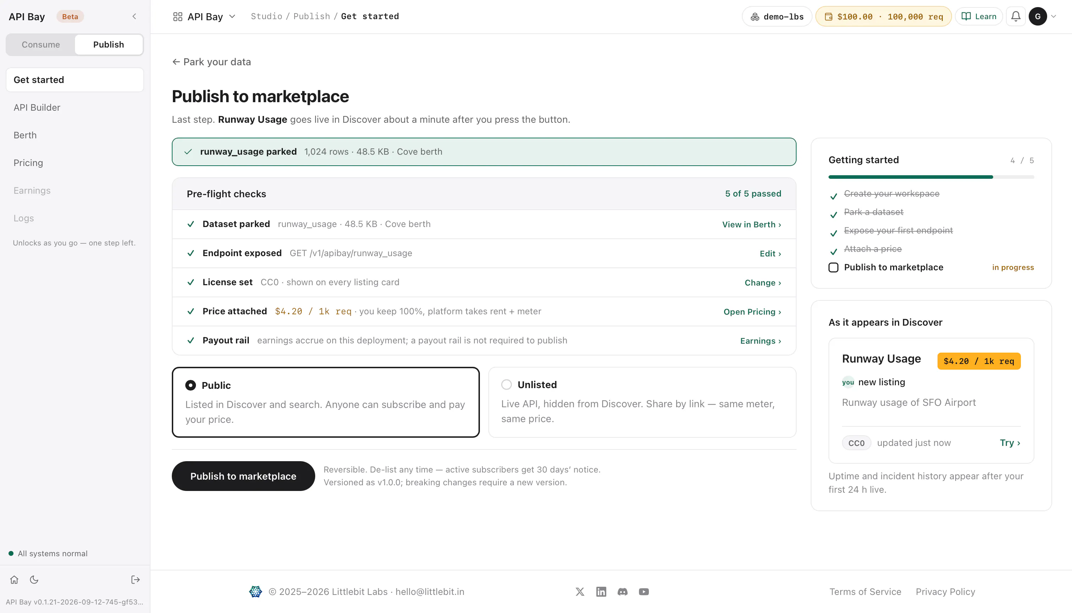The width and height of the screenshot is (1072, 613).
Task: Open the LinkedIn social link
Action: coord(601,591)
